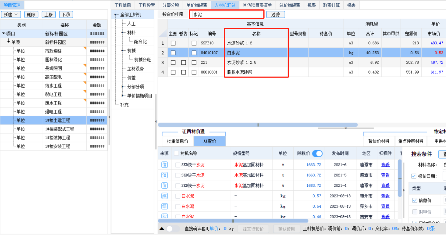Expand the 单价措施项目 tree node
The width and height of the screenshot is (446, 235).
(x=123, y=96)
